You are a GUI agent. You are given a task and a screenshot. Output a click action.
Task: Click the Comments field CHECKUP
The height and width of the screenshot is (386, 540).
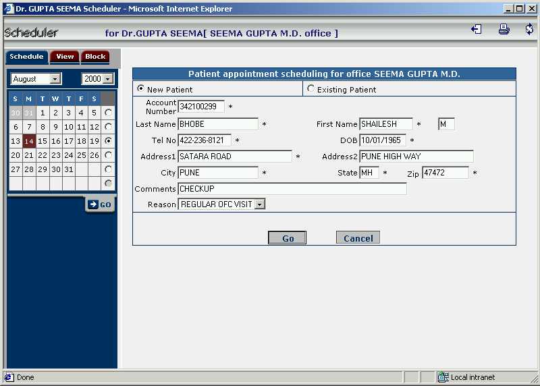[292, 189]
